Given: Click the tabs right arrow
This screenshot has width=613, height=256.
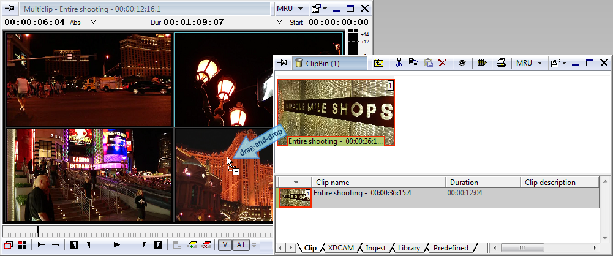Looking at the screenshot, I should pos(290,248).
